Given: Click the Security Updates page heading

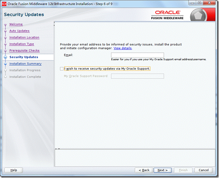Looking at the screenshot, I should (x=24, y=15).
